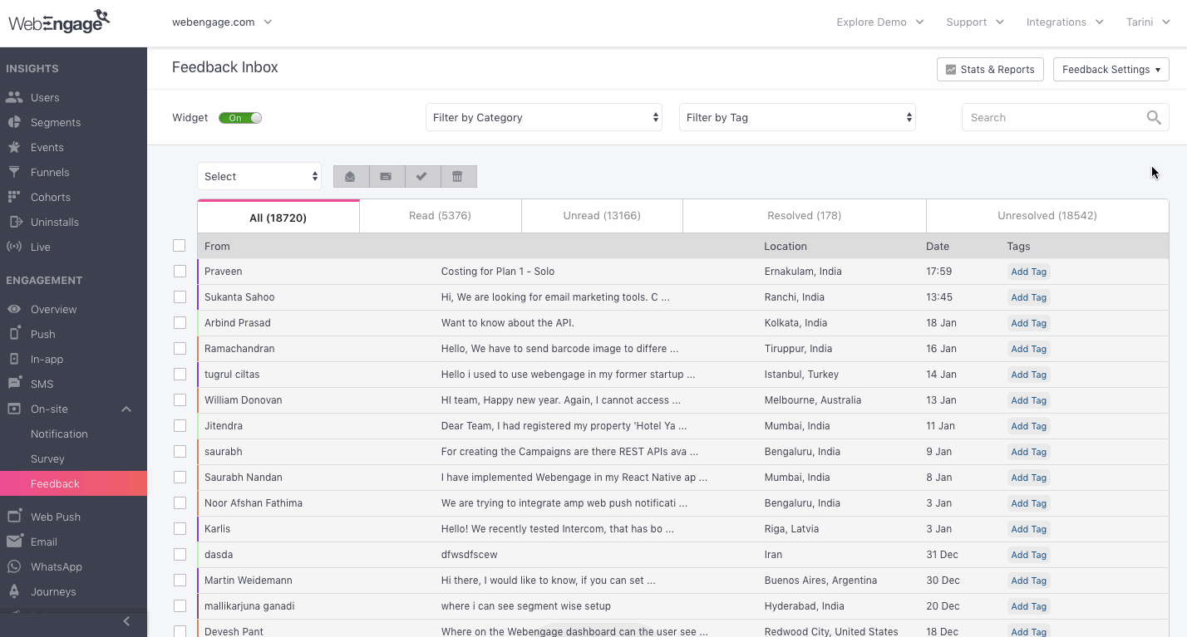Open the Feedback Settings dropdown
The height and width of the screenshot is (637, 1187).
point(1111,70)
